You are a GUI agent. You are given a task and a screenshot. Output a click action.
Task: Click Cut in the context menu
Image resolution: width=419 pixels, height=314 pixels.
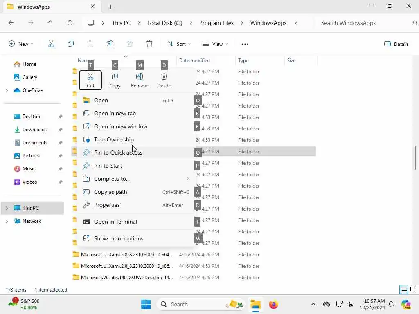click(90, 80)
